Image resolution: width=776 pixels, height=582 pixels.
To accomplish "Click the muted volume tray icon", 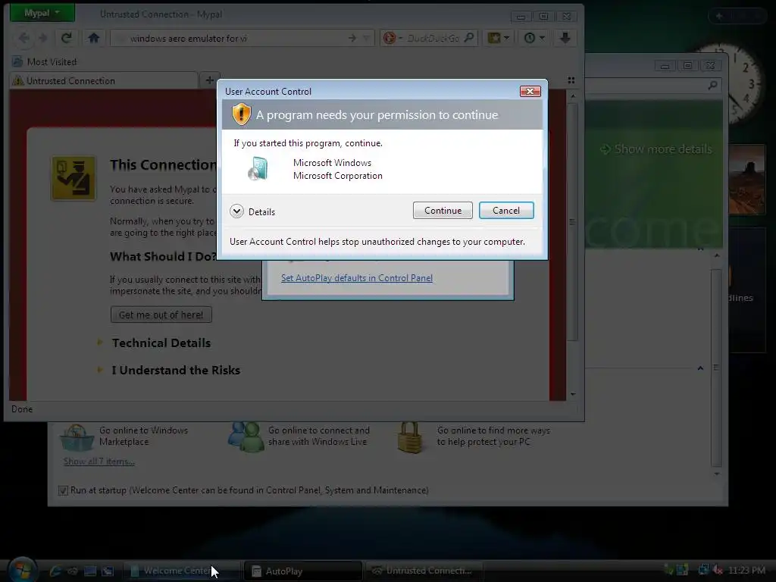I will tap(718, 570).
